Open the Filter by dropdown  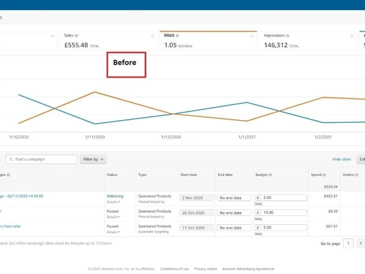click(93, 159)
